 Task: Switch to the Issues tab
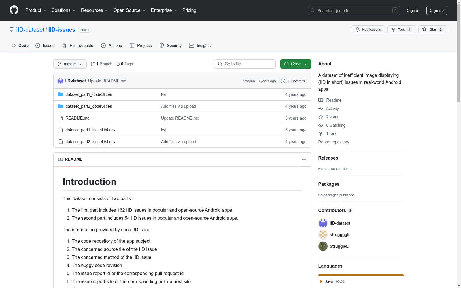click(45, 46)
